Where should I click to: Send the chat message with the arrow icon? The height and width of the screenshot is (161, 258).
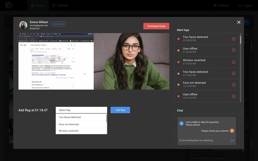[x=232, y=140]
